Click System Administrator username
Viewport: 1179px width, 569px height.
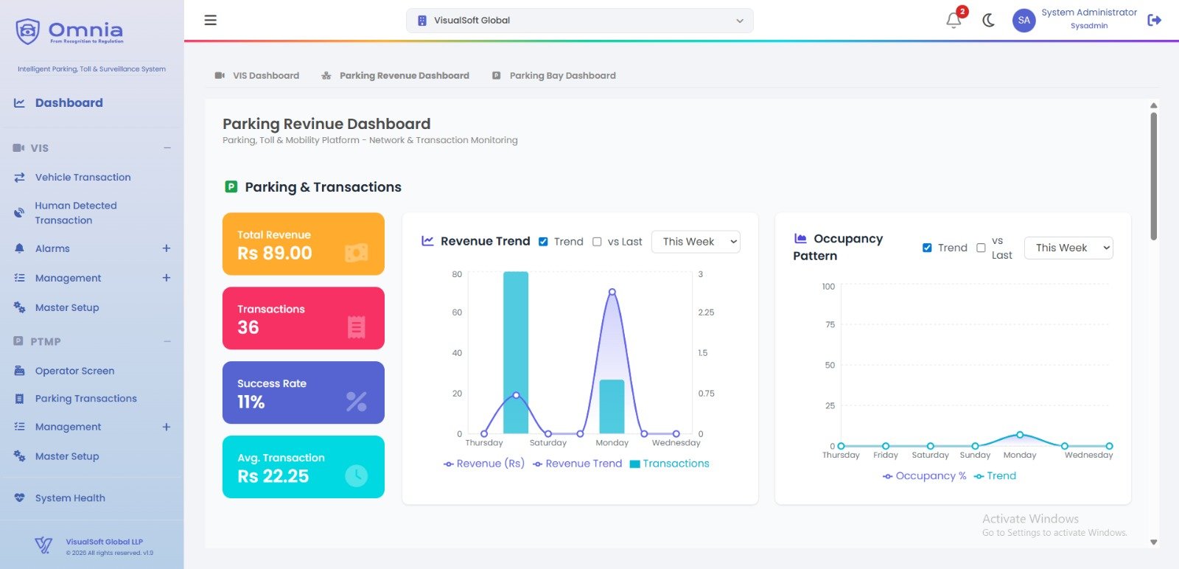coord(1089,13)
